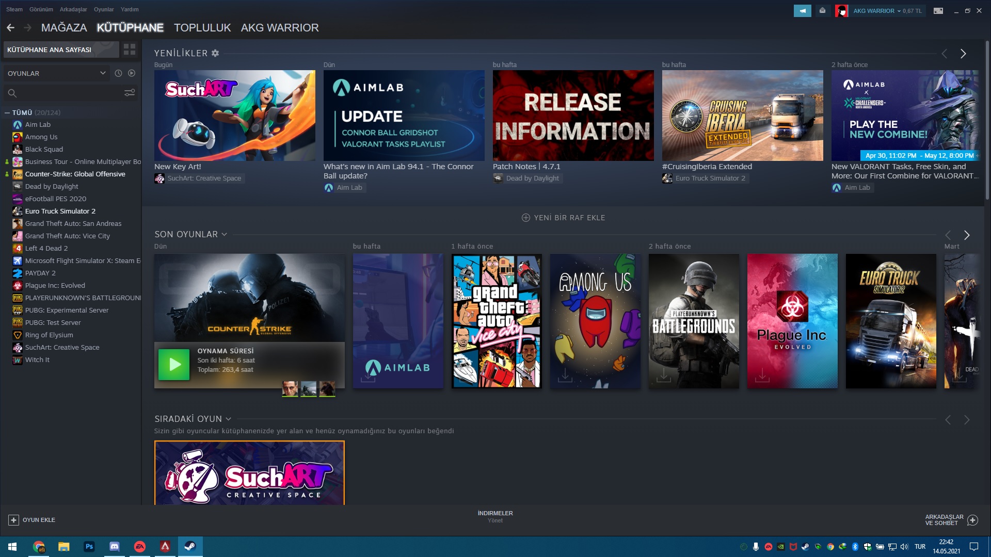
Task: Click the Steam taskbar icon
Action: (190, 547)
